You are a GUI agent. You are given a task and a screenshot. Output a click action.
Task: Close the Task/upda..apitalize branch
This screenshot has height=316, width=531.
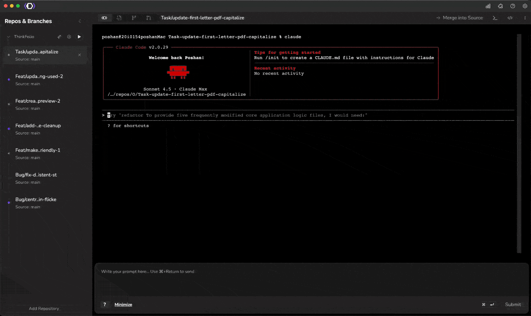pos(80,55)
